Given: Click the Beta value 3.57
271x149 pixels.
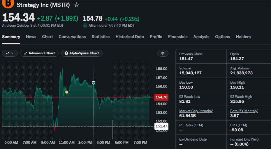Looking at the screenshot, I should click(235, 116).
